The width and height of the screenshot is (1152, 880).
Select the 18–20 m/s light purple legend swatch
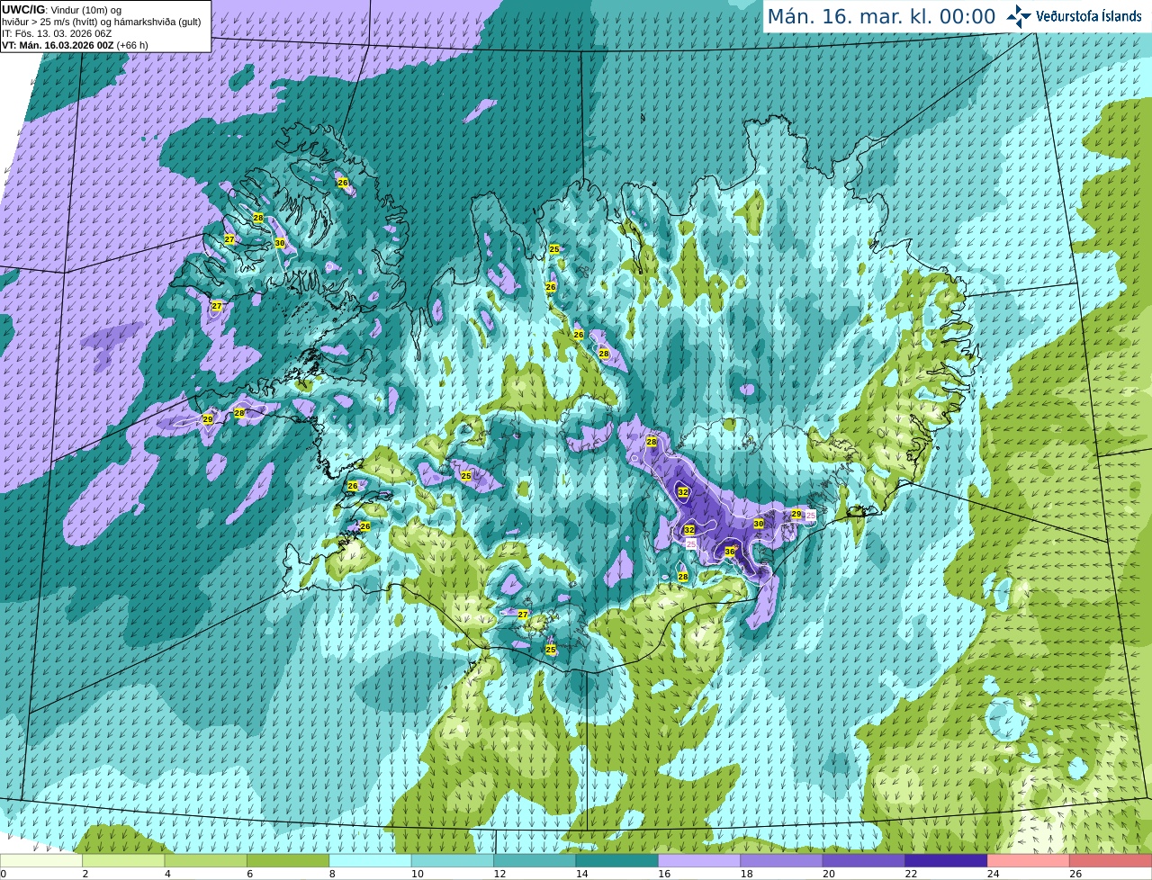pos(781,861)
